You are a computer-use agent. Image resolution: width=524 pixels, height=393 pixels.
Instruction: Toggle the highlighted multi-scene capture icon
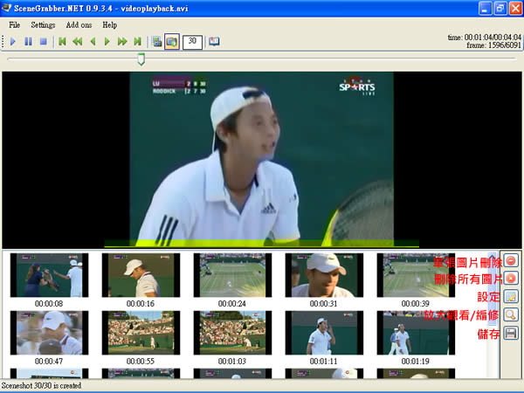172,41
